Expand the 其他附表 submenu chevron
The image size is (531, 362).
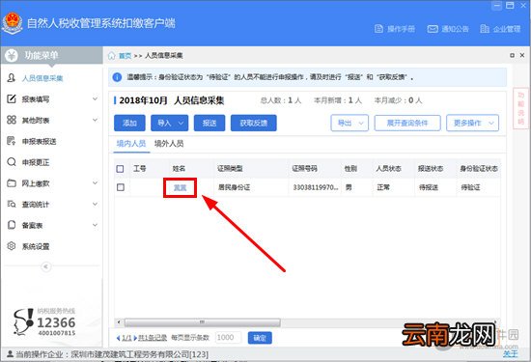[96, 120]
